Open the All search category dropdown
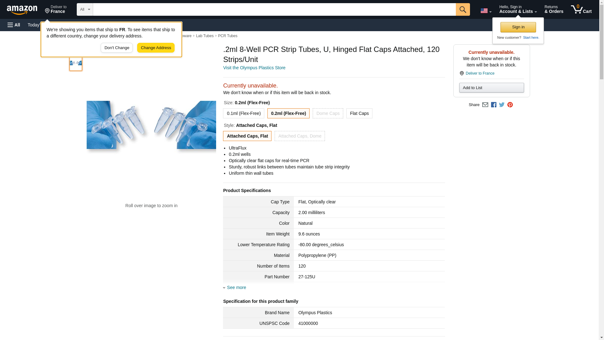The width and height of the screenshot is (604, 340). (x=85, y=9)
